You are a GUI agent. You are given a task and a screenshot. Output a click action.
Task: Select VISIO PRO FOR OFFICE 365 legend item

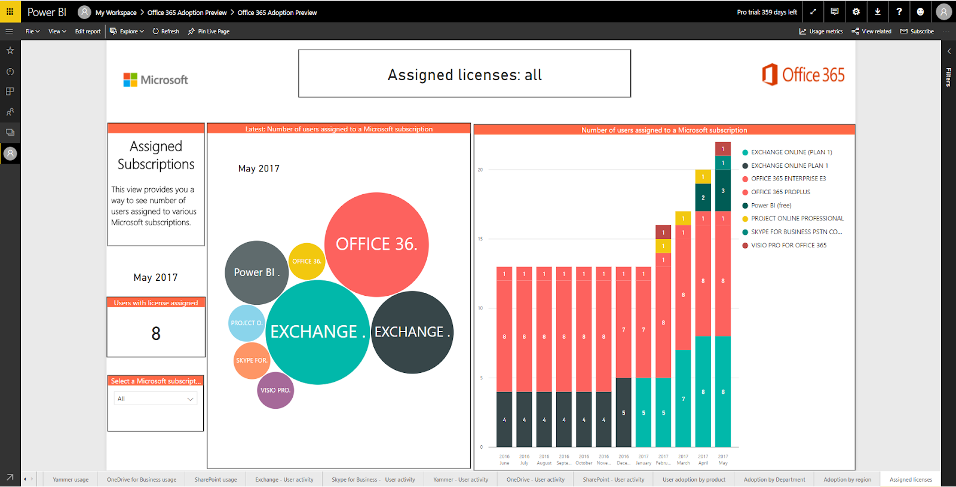point(785,246)
